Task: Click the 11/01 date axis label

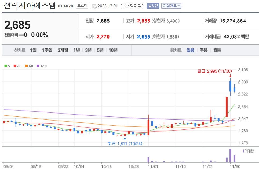Action: point(153,166)
